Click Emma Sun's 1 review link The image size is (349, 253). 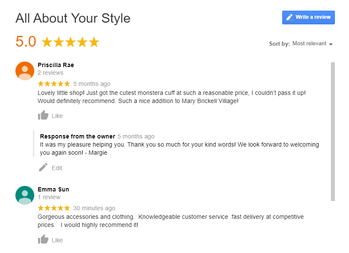click(x=49, y=197)
